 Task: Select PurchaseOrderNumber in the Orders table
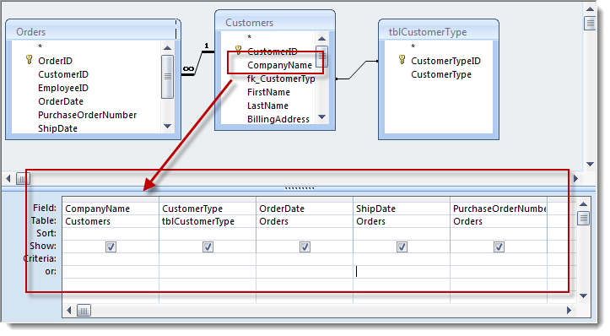tap(88, 115)
